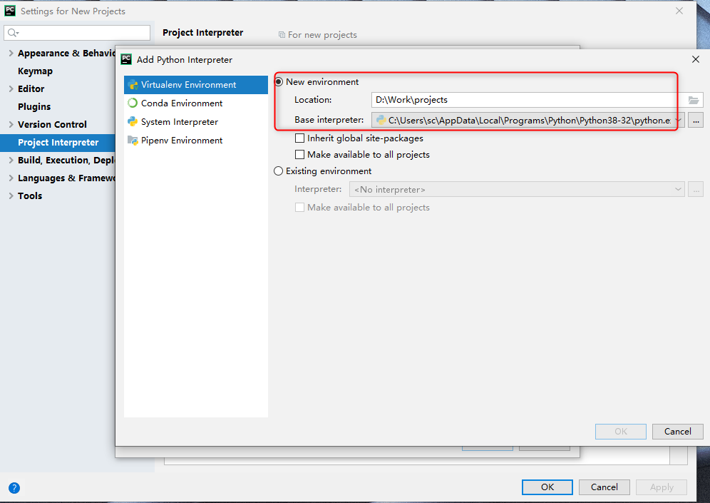Expand the Editor settings node
This screenshot has width=710, height=503.
pos(11,88)
